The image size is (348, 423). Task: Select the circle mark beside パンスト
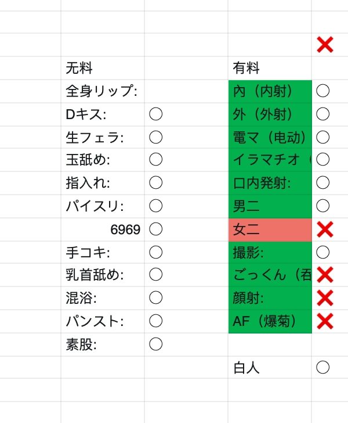click(x=155, y=321)
